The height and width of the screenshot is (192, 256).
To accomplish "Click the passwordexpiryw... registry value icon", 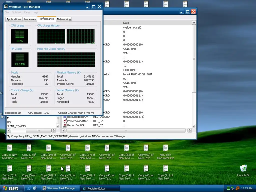I will click(65, 117).
